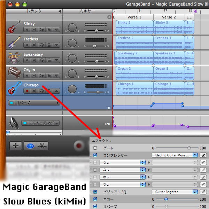
Task: Collapse the Chicago track automation lane
Action: point(56,91)
